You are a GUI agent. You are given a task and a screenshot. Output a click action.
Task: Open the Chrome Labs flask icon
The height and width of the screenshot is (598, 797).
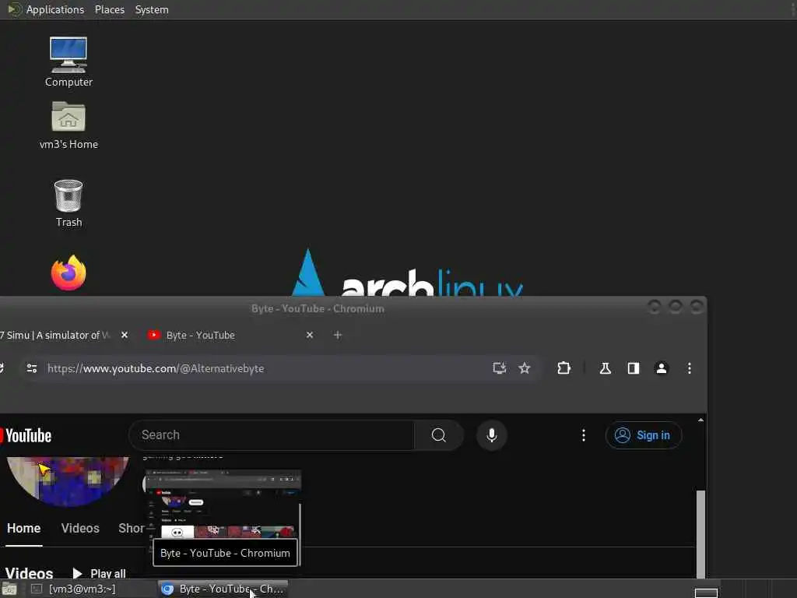(x=605, y=368)
